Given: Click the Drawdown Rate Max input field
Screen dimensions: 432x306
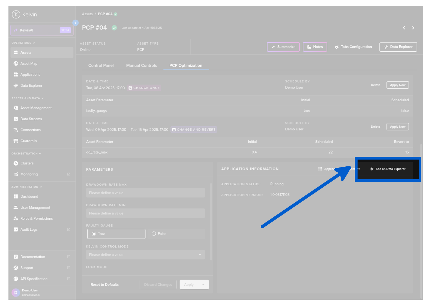Looking at the screenshot, I should click(x=145, y=193).
